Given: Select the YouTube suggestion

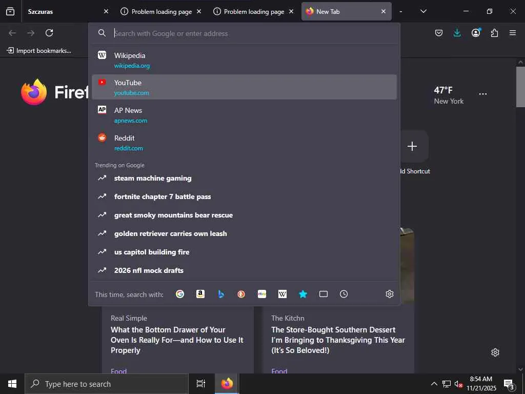Looking at the screenshot, I should (x=244, y=87).
